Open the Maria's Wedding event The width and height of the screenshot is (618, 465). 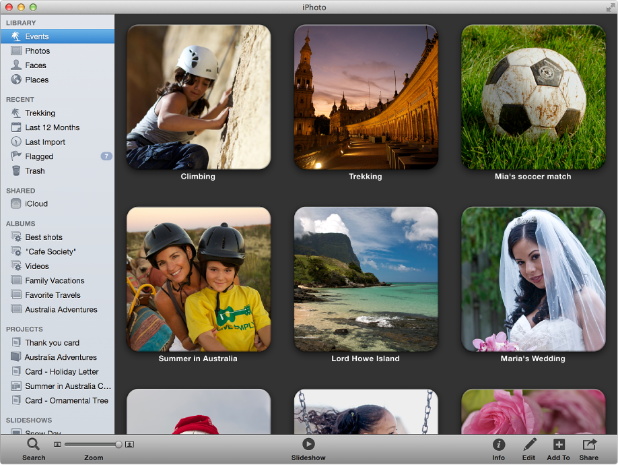point(533,279)
